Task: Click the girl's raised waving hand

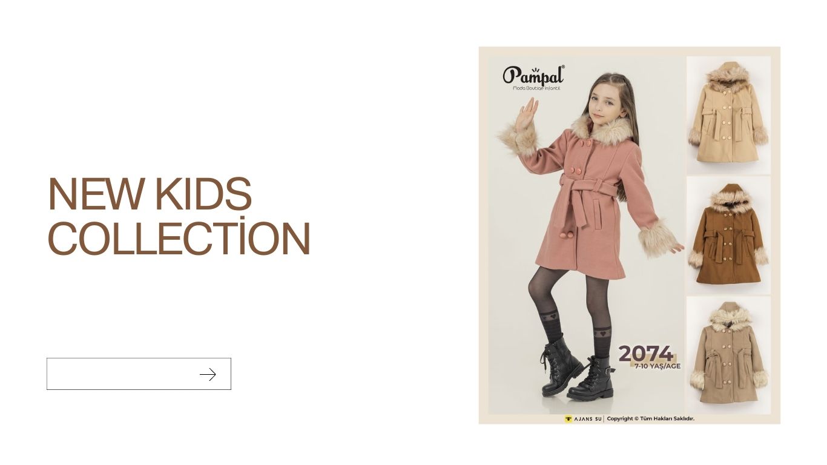Action: (526, 113)
